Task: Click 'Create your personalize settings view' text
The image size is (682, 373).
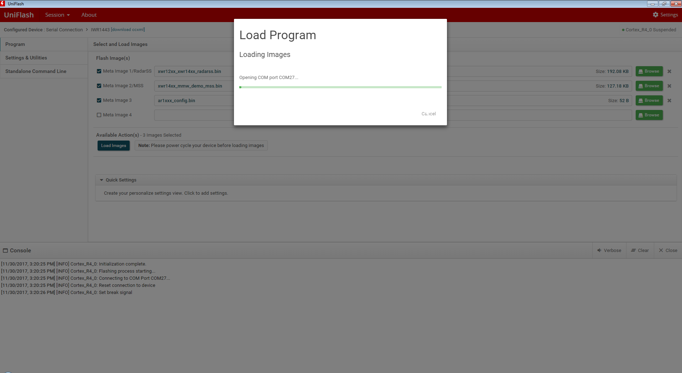Action: [166, 193]
